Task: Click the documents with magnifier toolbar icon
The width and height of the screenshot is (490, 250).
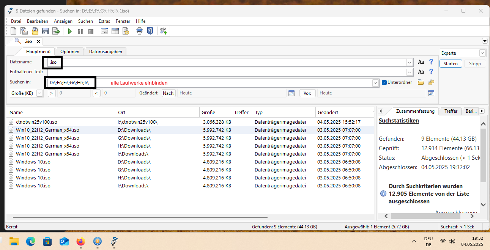Action: pyautogui.click(x=24, y=31)
